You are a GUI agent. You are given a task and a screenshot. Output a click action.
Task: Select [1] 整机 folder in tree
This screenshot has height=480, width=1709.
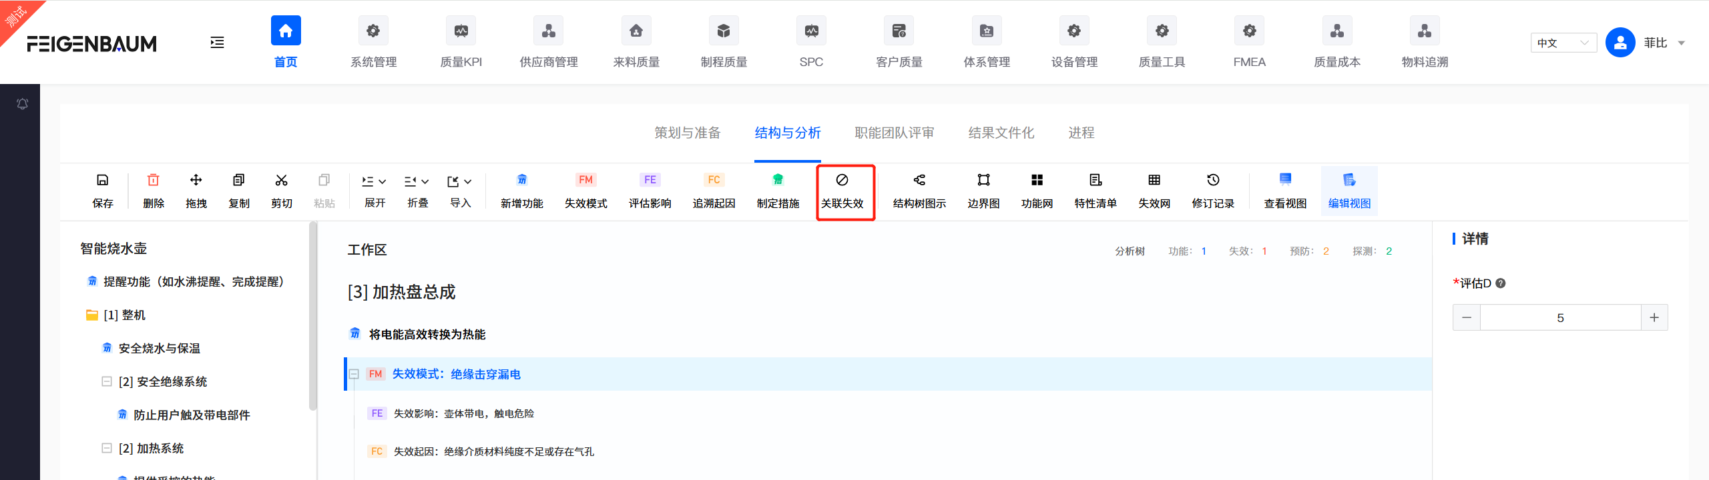(x=116, y=315)
